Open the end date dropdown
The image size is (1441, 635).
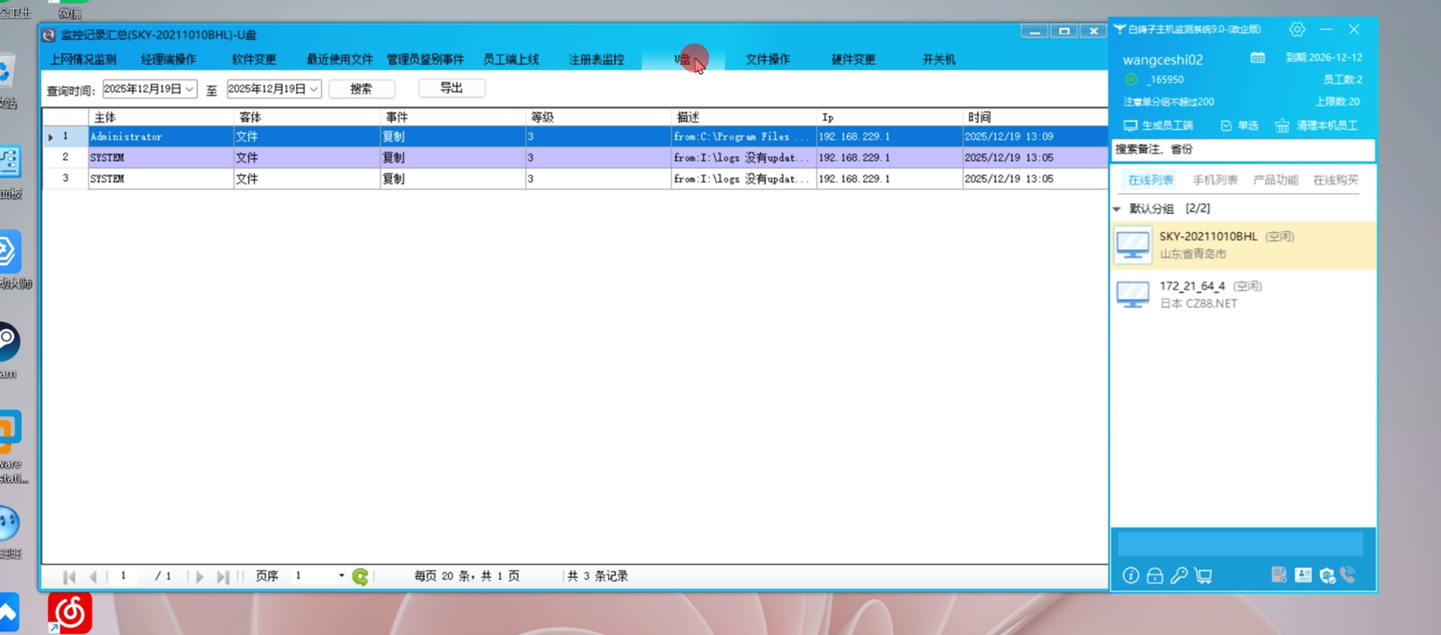tap(314, 89)
